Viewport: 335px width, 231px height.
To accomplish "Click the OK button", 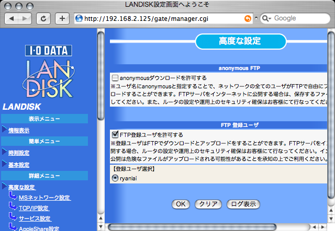I will (x=181, y=204).
